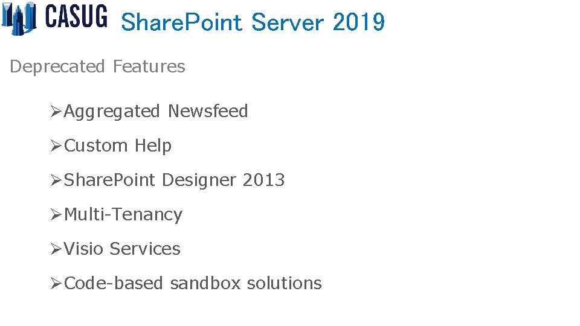This screenshot has height=326, width=580.
Task: Click the Code-based sandbox solutions text
Action: 193,283
